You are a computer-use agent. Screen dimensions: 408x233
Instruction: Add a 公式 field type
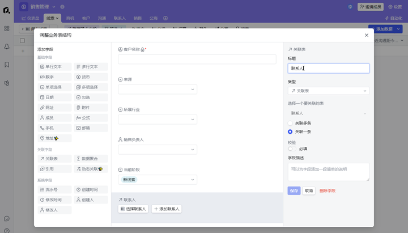[x=91, y=118]
